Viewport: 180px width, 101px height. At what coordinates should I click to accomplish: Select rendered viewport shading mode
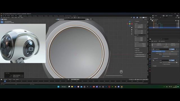146,17
